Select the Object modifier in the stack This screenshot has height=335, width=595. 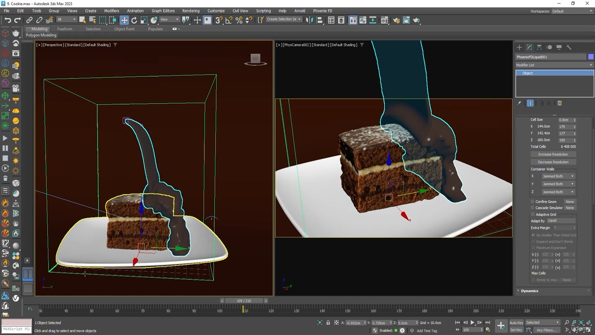(x=528, y=73)
